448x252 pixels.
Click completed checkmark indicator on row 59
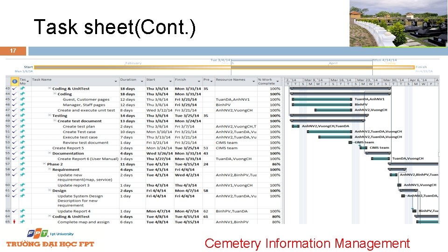click(14, 175)
